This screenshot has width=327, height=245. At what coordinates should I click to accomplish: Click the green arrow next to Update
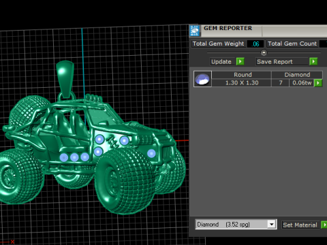[x=240, y=61]
